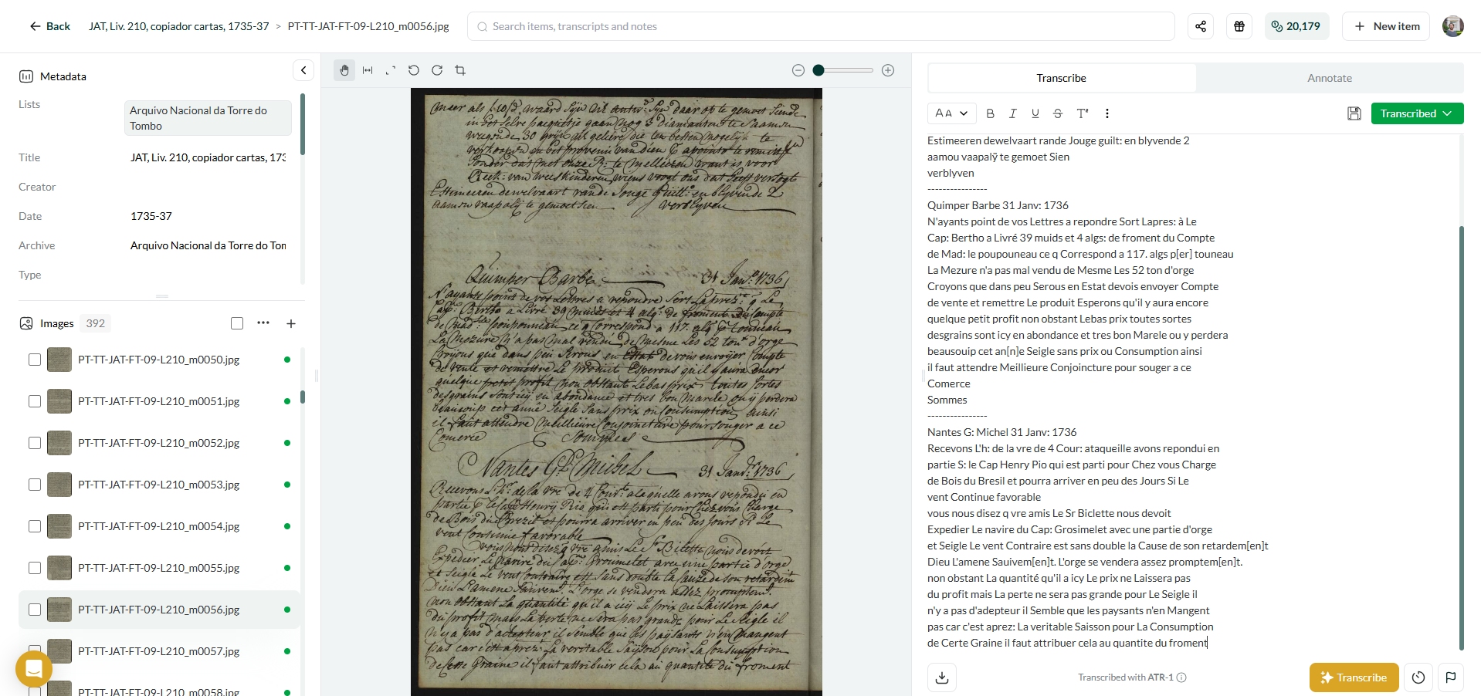Toggle the select-all images checkbox
The width and height of the screenshot is (1481, 696).
pyautogui.click(x=237, y=323)
